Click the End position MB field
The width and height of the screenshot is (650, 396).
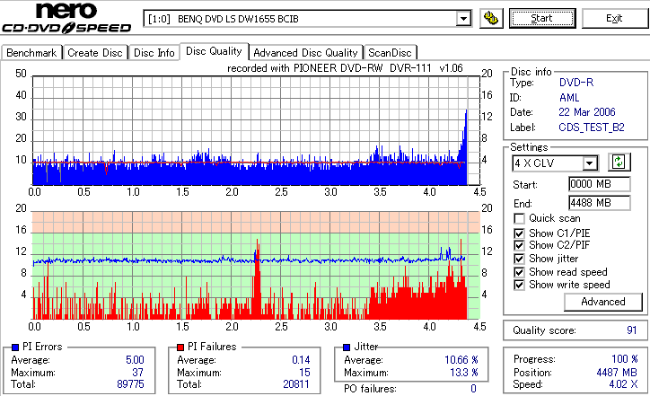[600, 203]
